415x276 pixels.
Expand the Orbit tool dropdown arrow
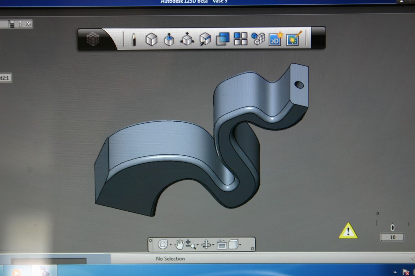click(x=213, y=246)
